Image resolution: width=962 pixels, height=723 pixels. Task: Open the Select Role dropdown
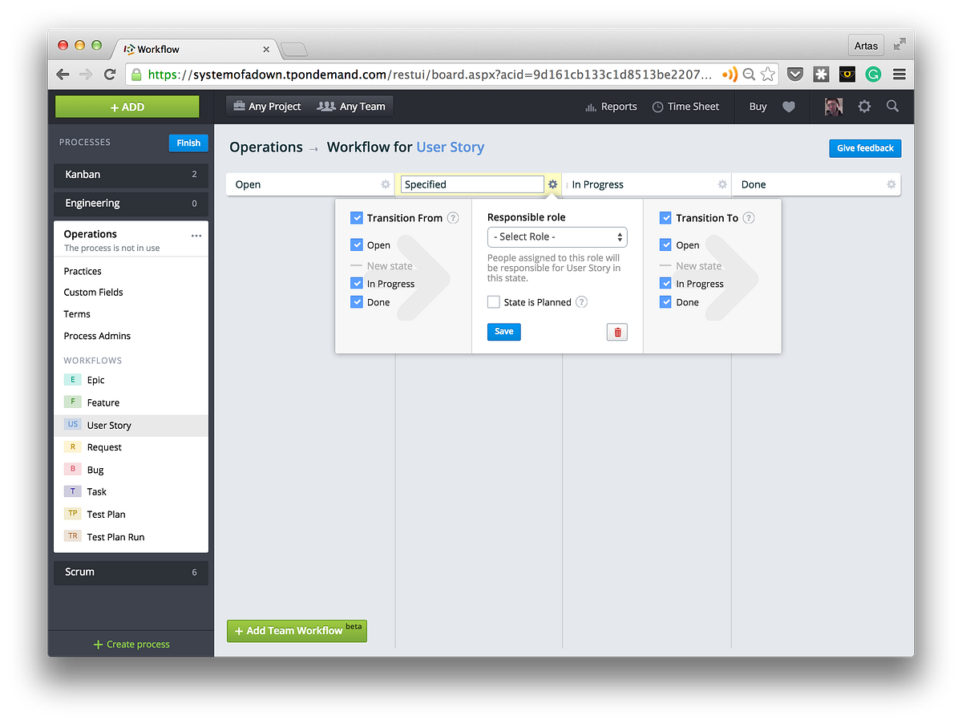(557, 237)
